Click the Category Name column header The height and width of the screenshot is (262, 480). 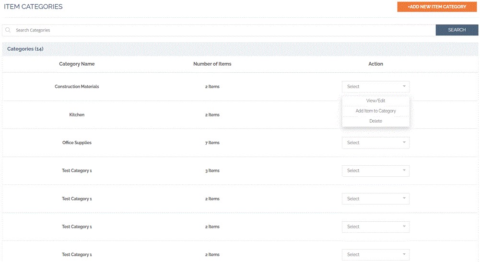coord(77,64)
